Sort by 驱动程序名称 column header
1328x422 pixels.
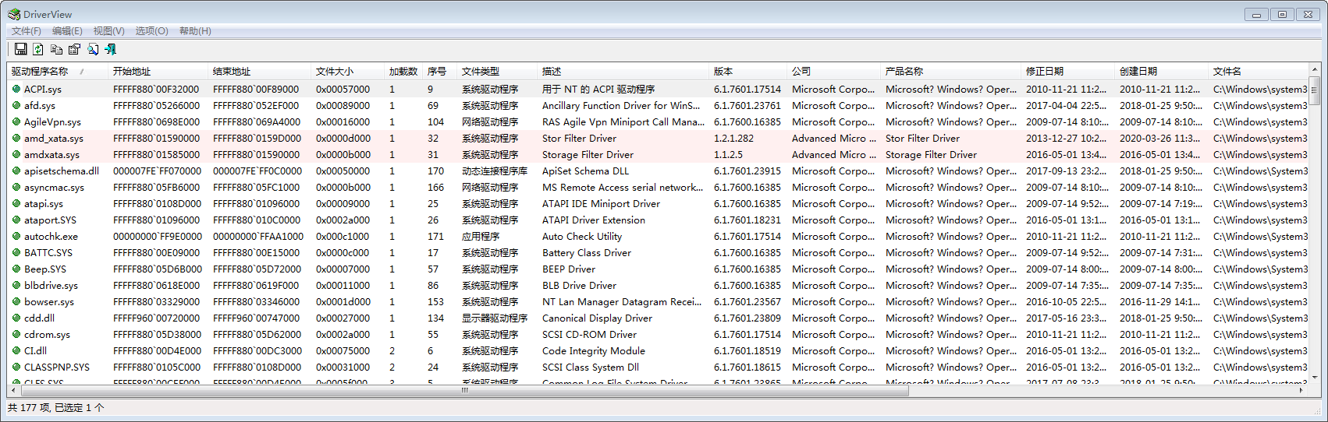(40, 71)
